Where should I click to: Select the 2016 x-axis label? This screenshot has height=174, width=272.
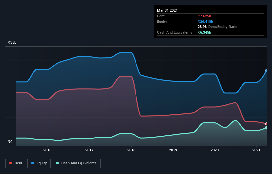click(x=47, y=150)
